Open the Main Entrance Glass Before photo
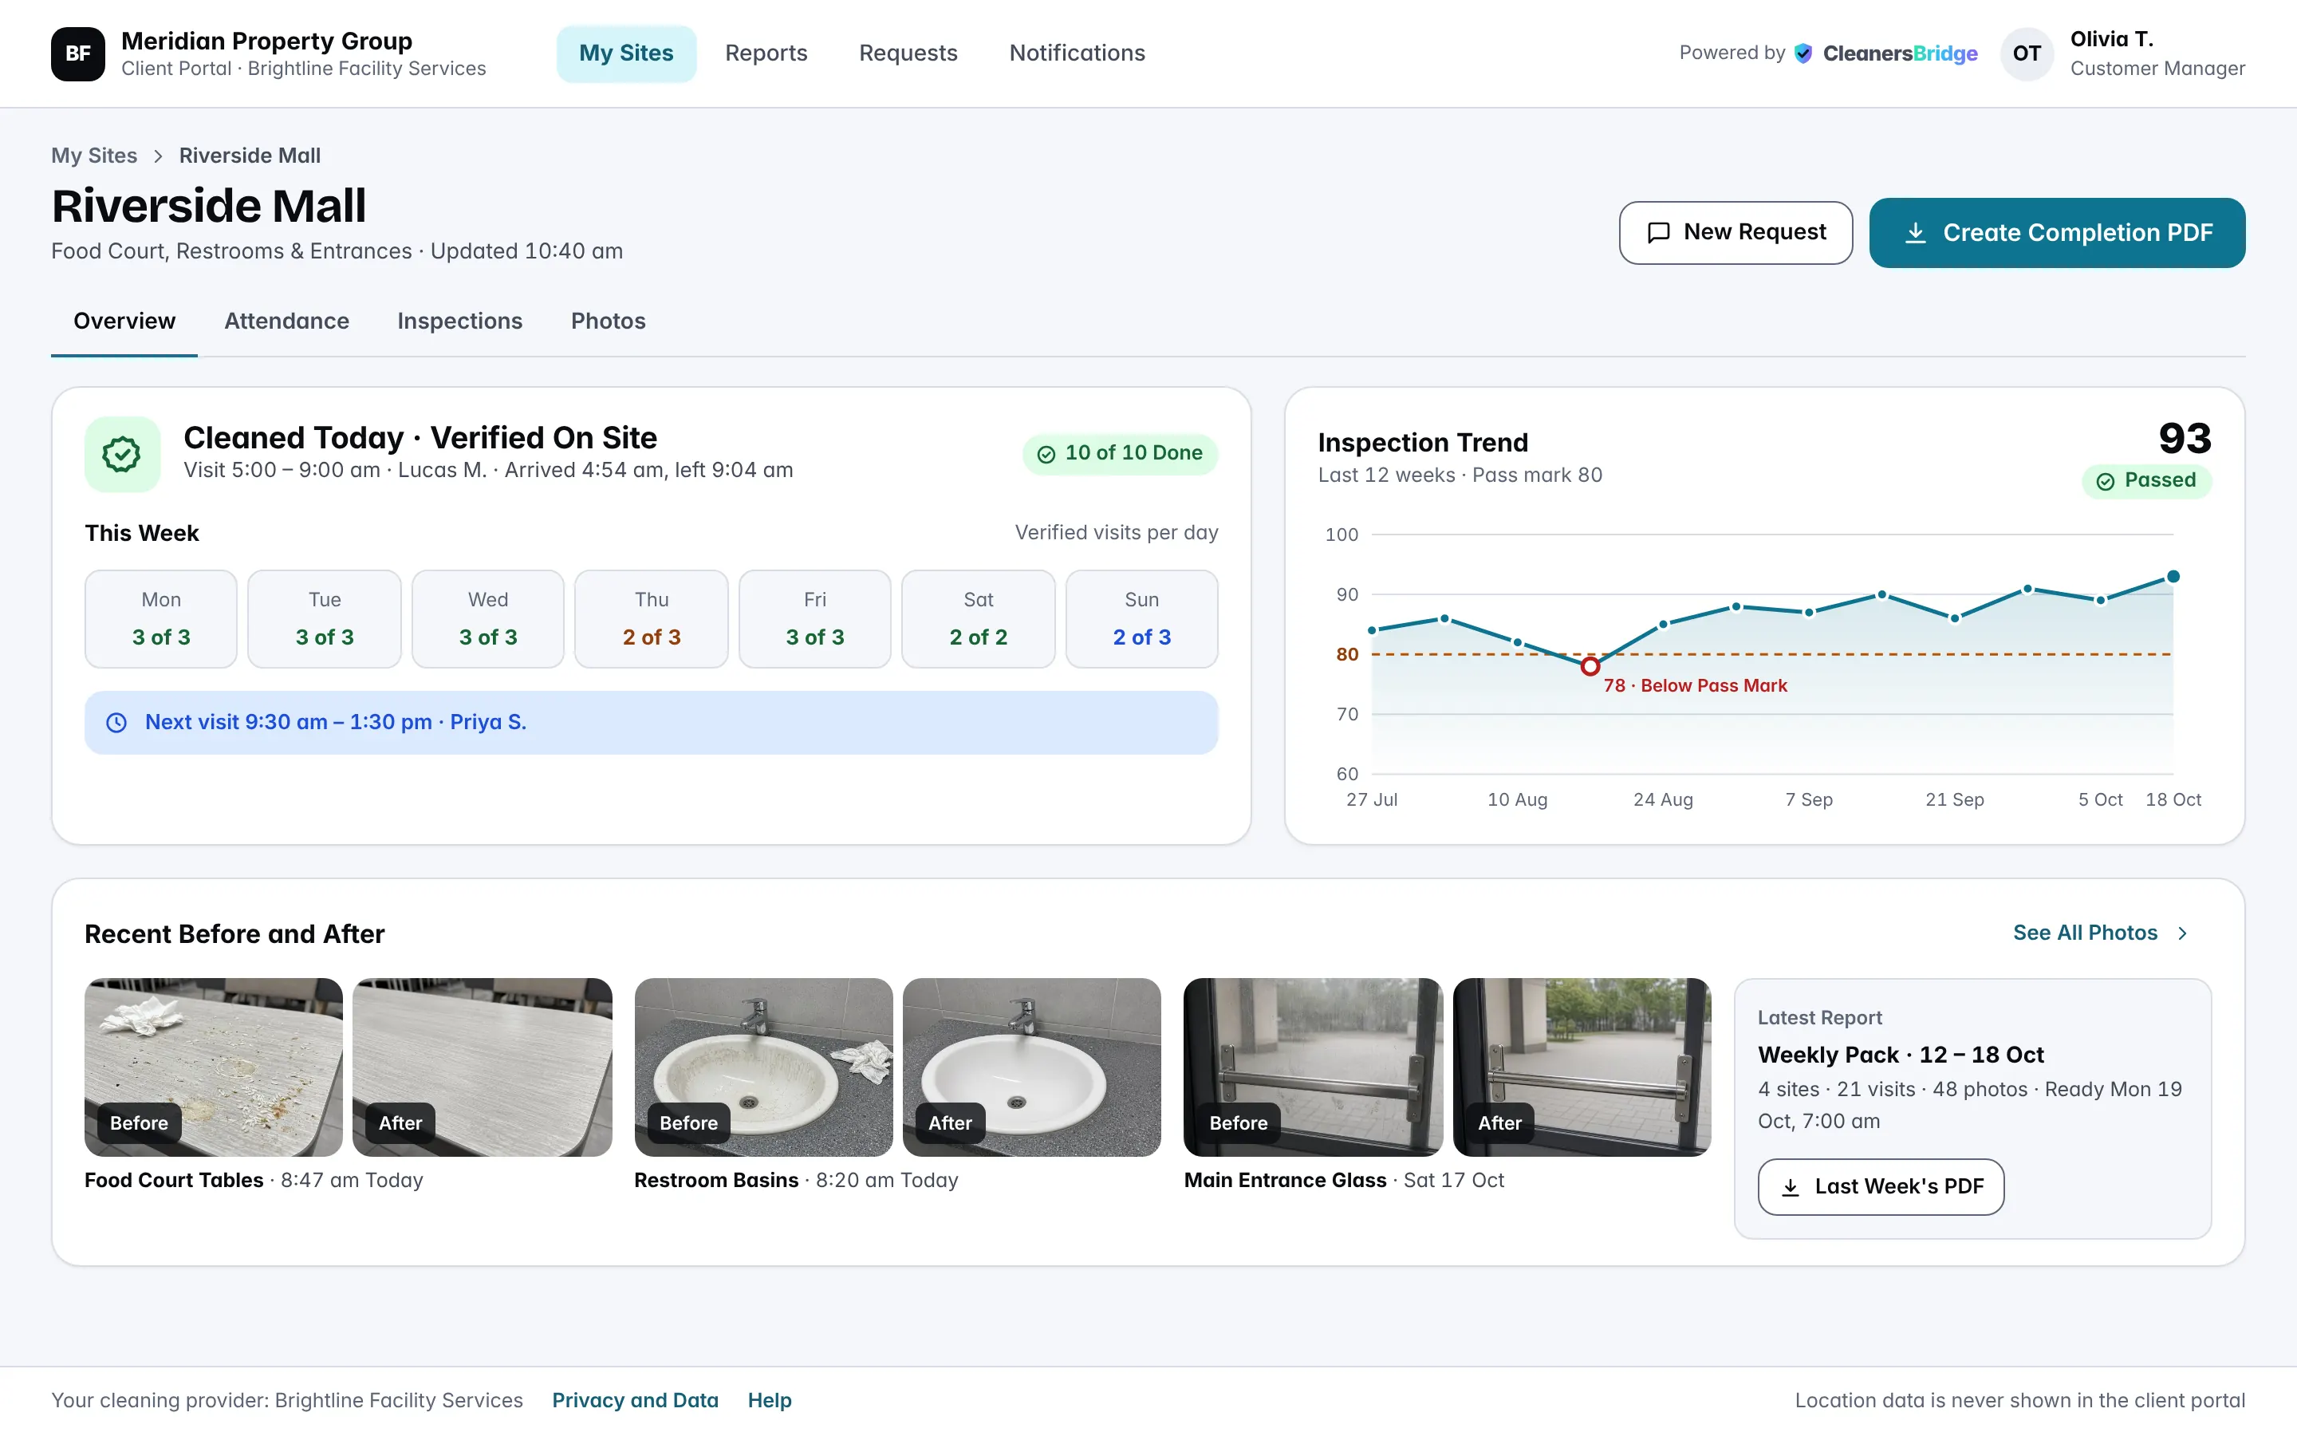The image size is (2297, 1436). (x=1314, y=1067)
